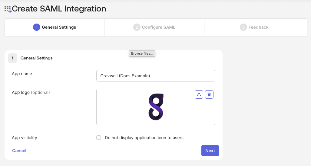Click the trash icon to delete logo

(209, 94)
